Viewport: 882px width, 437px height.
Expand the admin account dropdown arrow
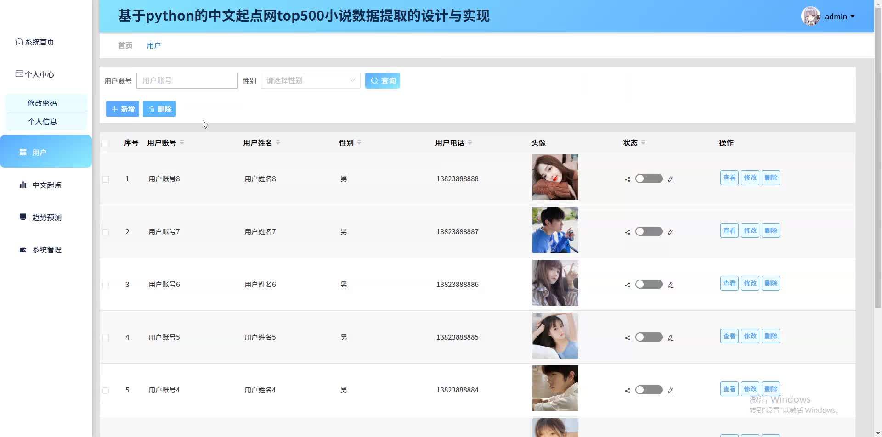(853, 17)
